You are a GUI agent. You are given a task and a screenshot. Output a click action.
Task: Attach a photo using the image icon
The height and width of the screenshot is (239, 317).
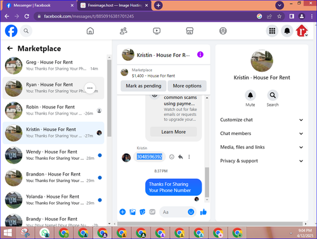click(x=133, y=212)
